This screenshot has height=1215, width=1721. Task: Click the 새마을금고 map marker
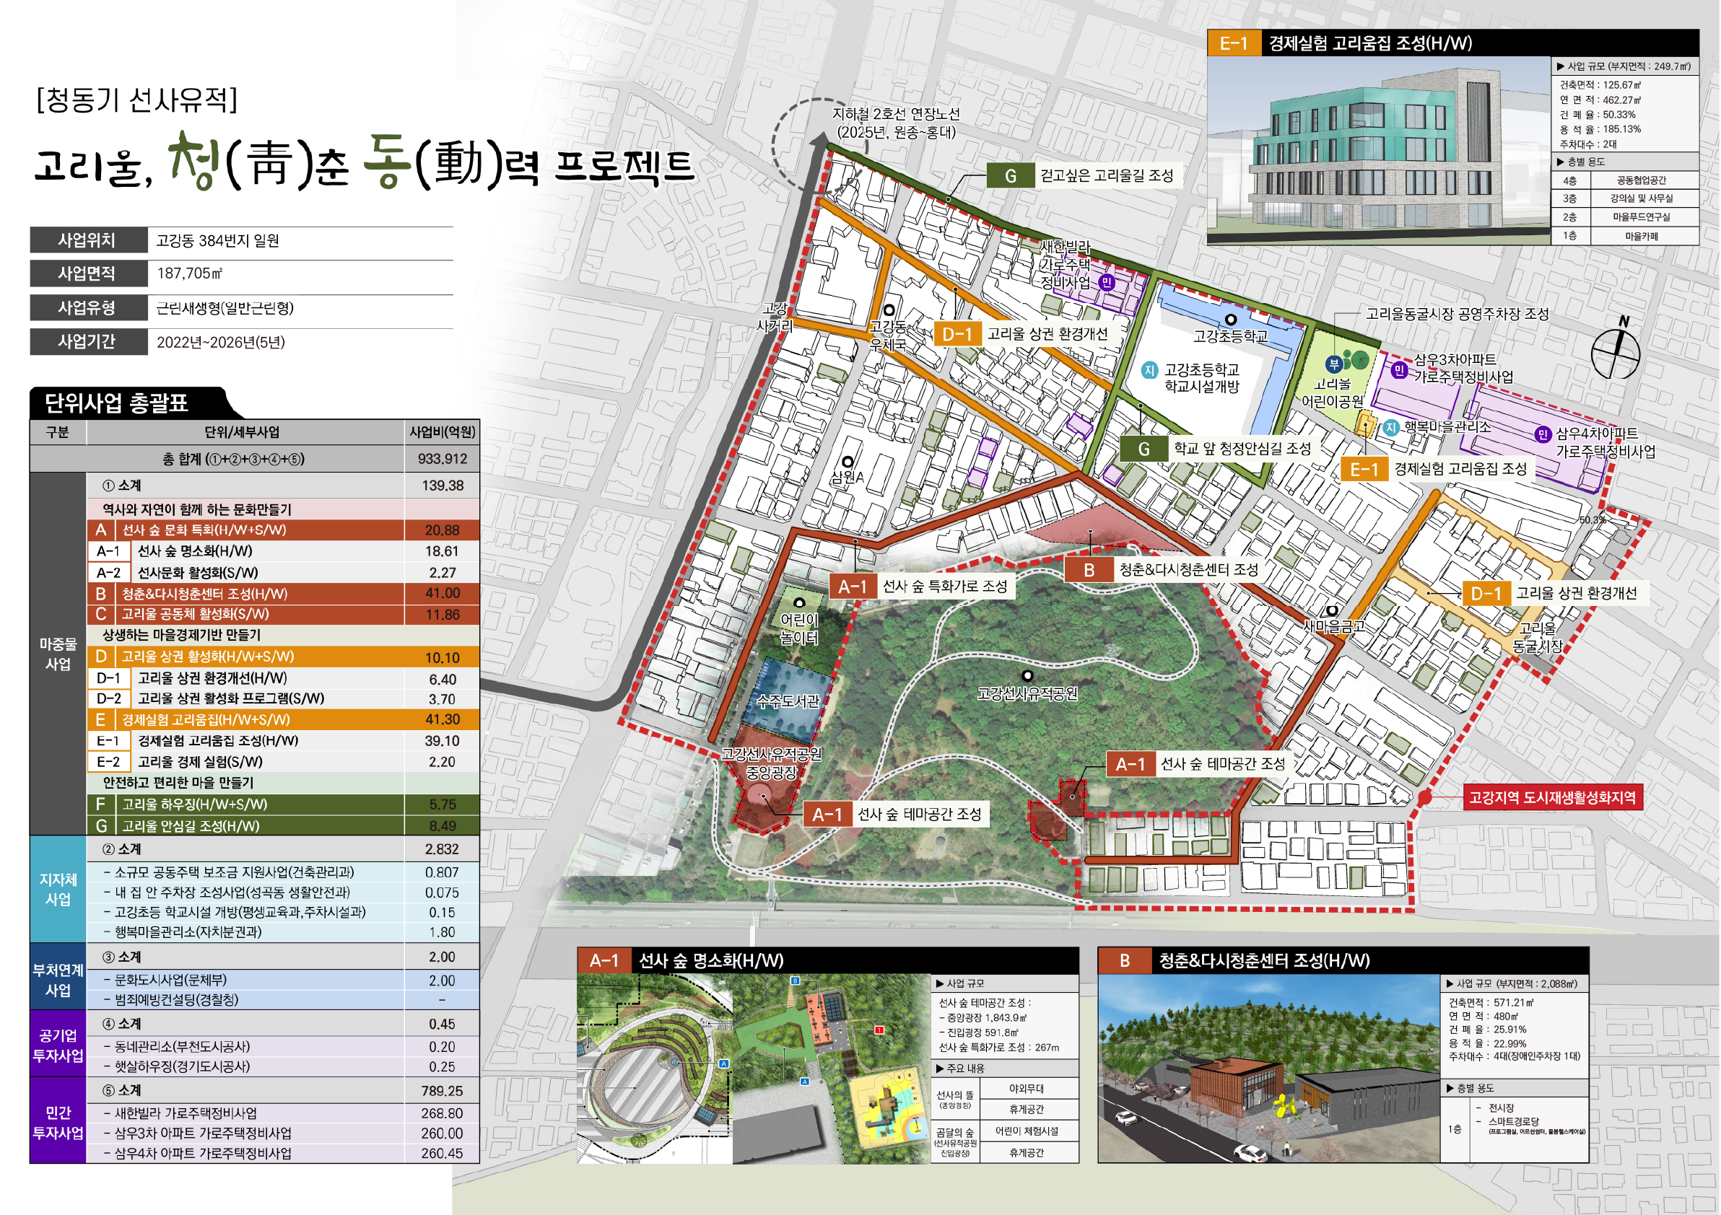click(x=1332, y=611)
